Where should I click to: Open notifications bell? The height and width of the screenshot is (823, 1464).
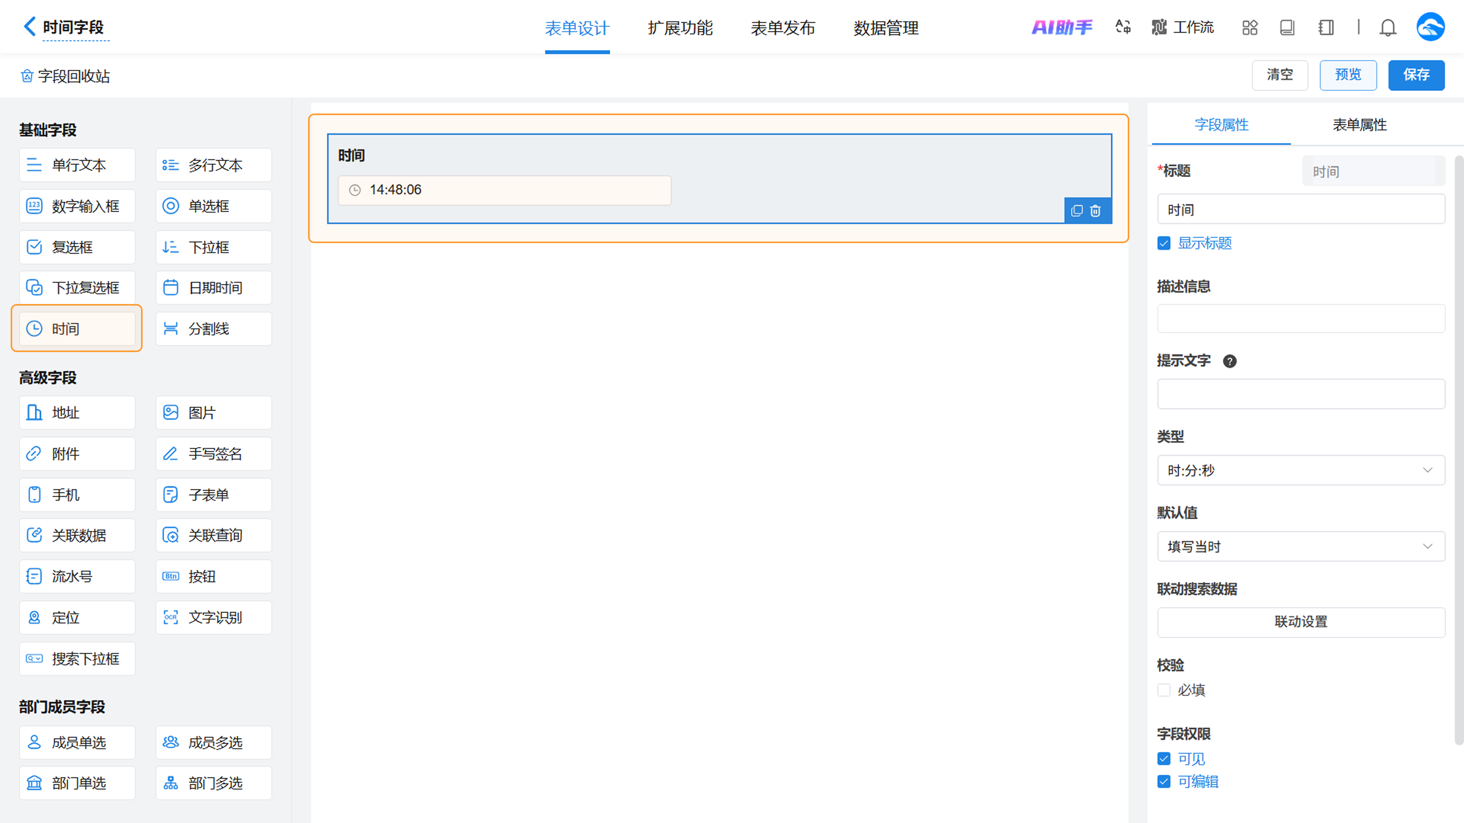point(1388,27)
